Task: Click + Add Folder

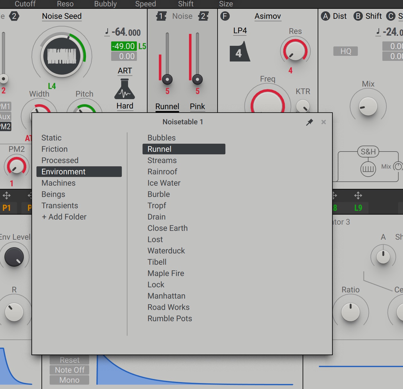Action: point(64,217)
